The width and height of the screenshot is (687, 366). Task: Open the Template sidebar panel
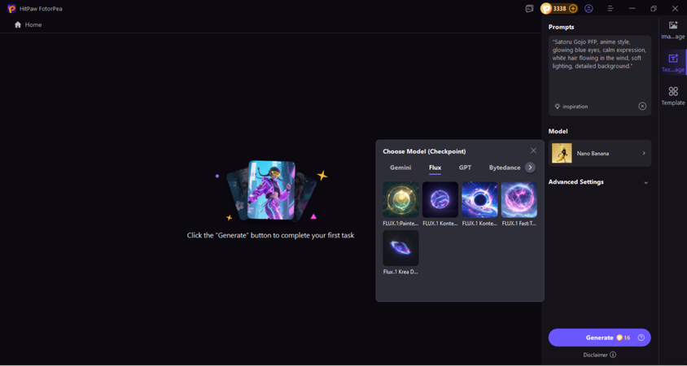(673, 96)
